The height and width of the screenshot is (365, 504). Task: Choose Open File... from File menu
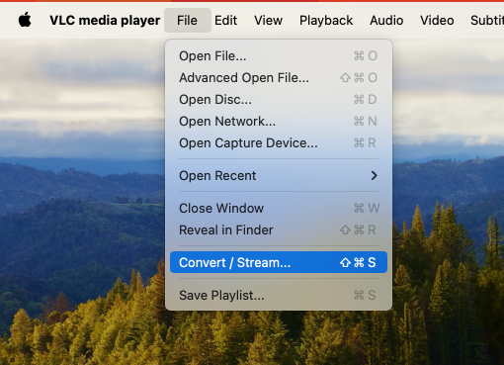coord(279,56)
